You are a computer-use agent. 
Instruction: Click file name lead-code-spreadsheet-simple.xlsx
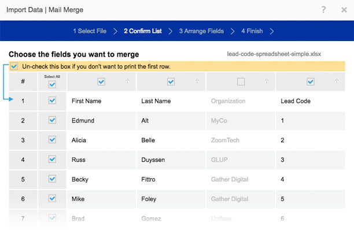(x=274, y=54)
